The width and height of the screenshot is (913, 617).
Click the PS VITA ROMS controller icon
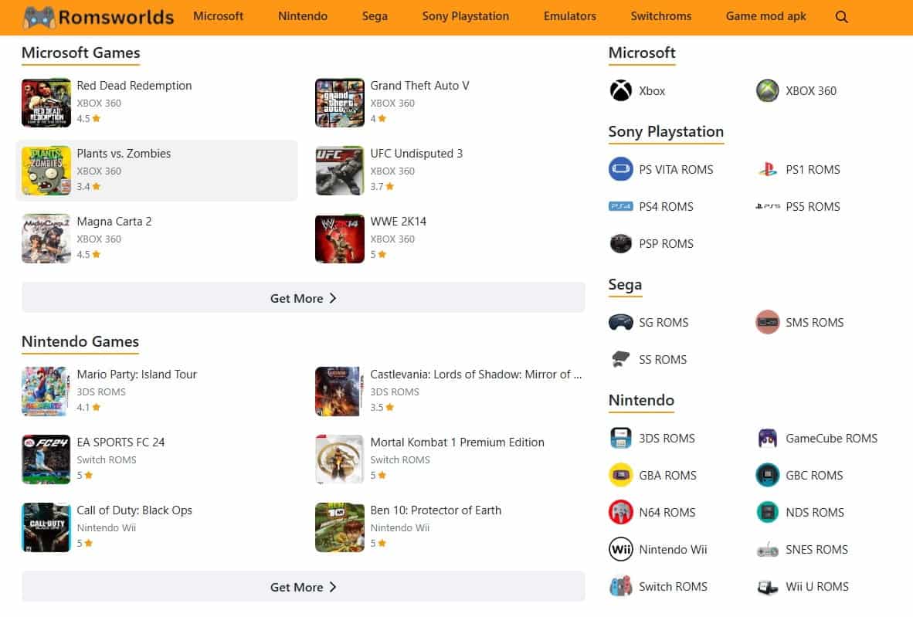click(620, 169)
